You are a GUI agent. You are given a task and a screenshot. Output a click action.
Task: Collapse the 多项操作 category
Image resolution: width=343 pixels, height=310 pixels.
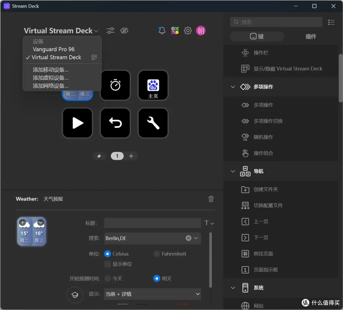coord(233,87)
